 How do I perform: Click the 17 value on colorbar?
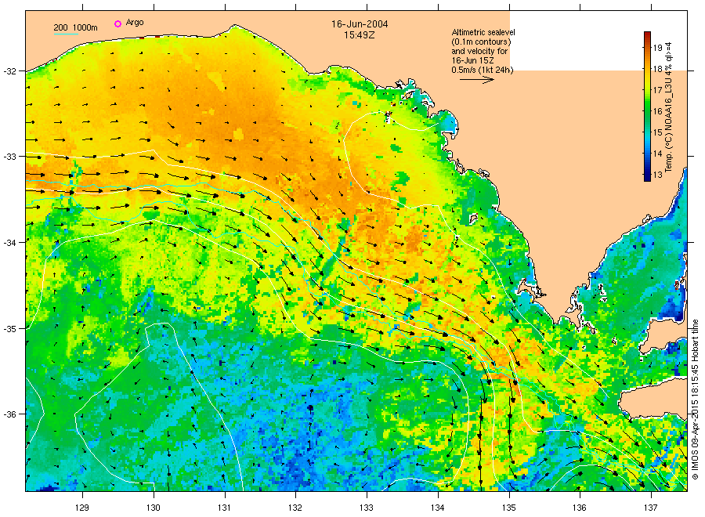657,90
